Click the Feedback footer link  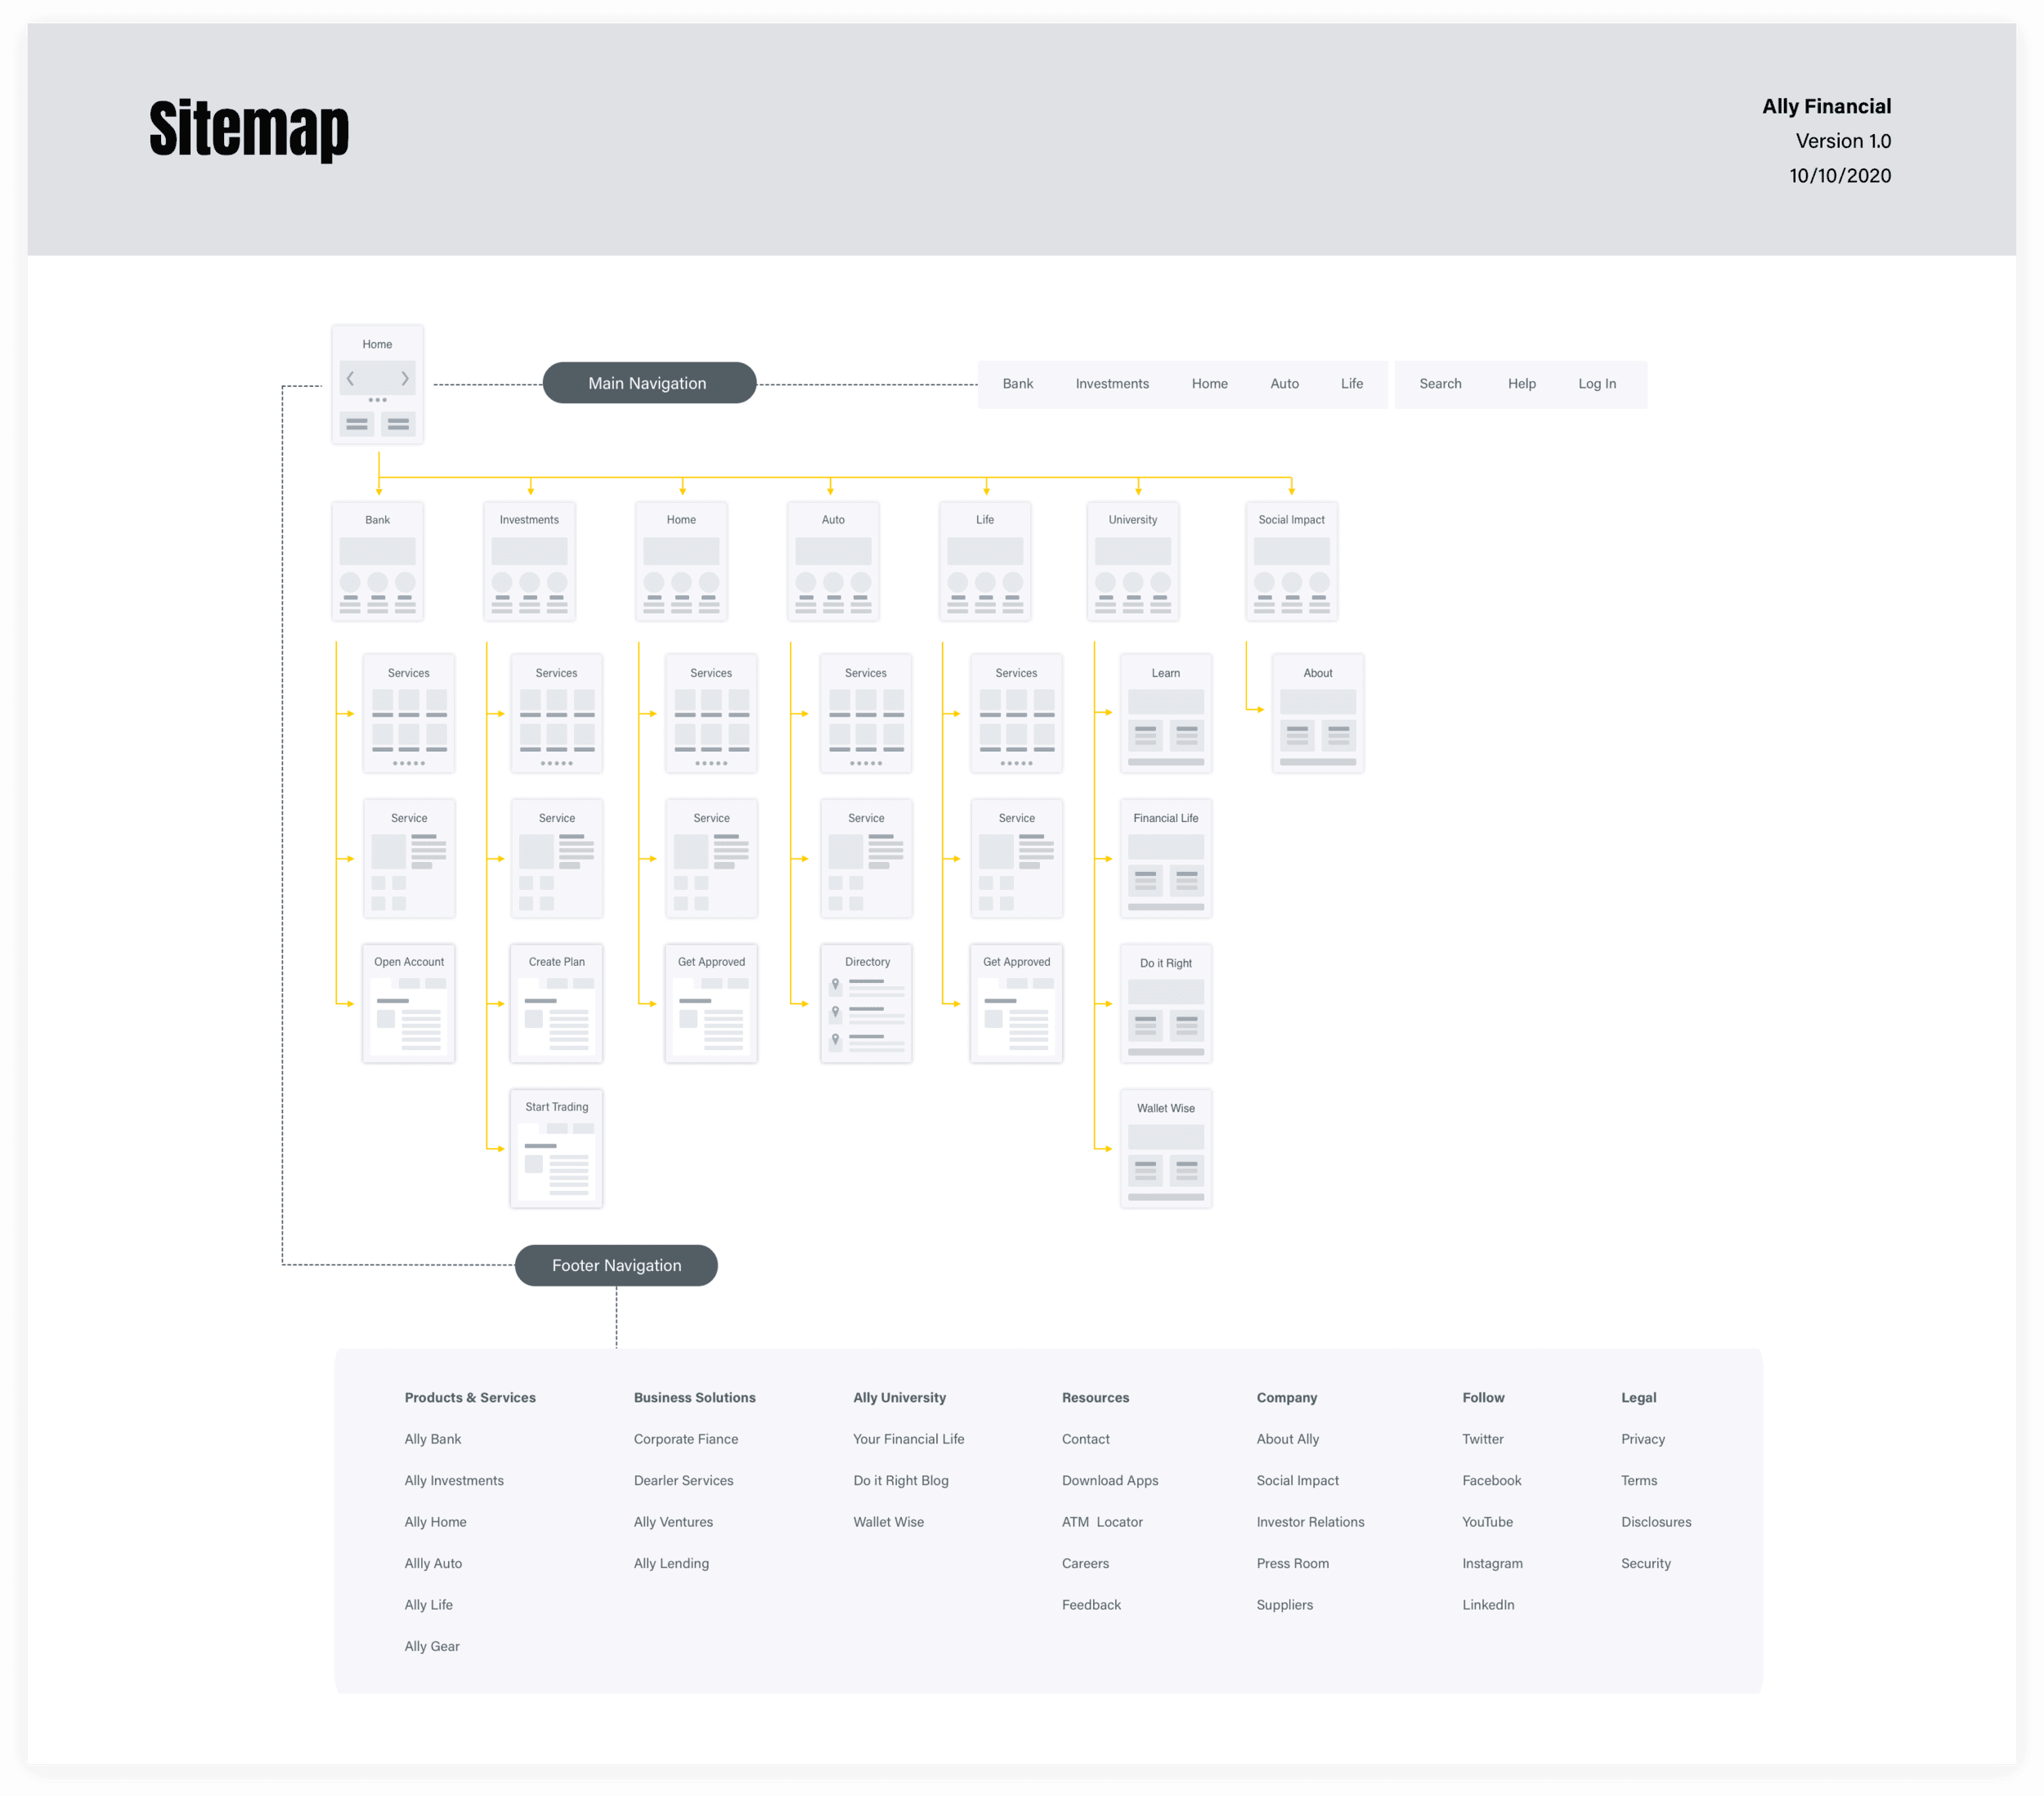click(1091, 1605)
